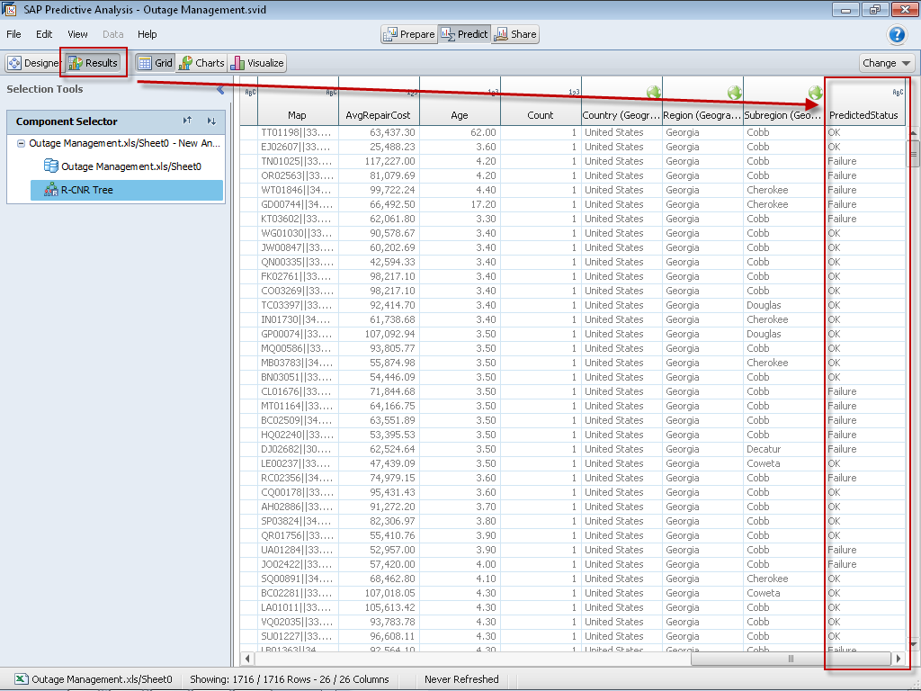Click the sort ascending icon in Component Selector
This screenshot has width=921, height=691.
click(x=187, y=121)
